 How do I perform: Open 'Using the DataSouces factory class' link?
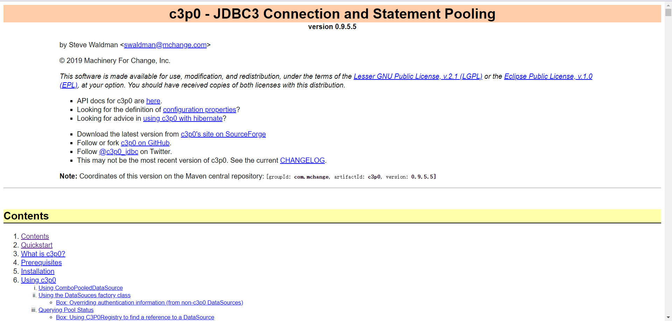[x=84, y=295]
